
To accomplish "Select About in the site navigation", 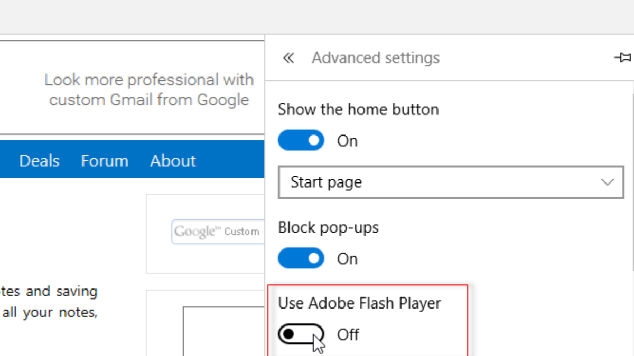I will click(173, 161).
